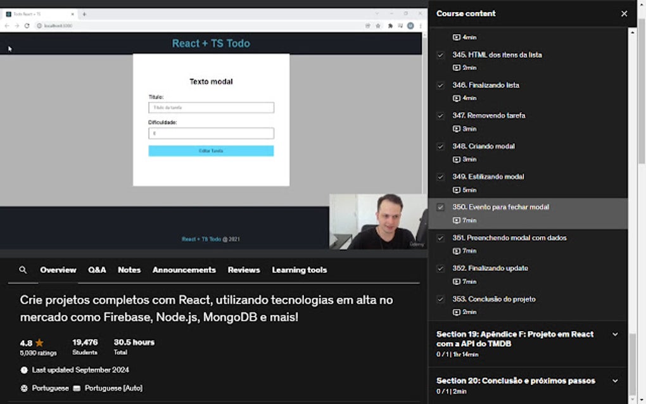Image resolution: width=646 pixels, height=404 pixels.
Task: Click the back arrow in the browser toolbar
Action: coord(8,27)
